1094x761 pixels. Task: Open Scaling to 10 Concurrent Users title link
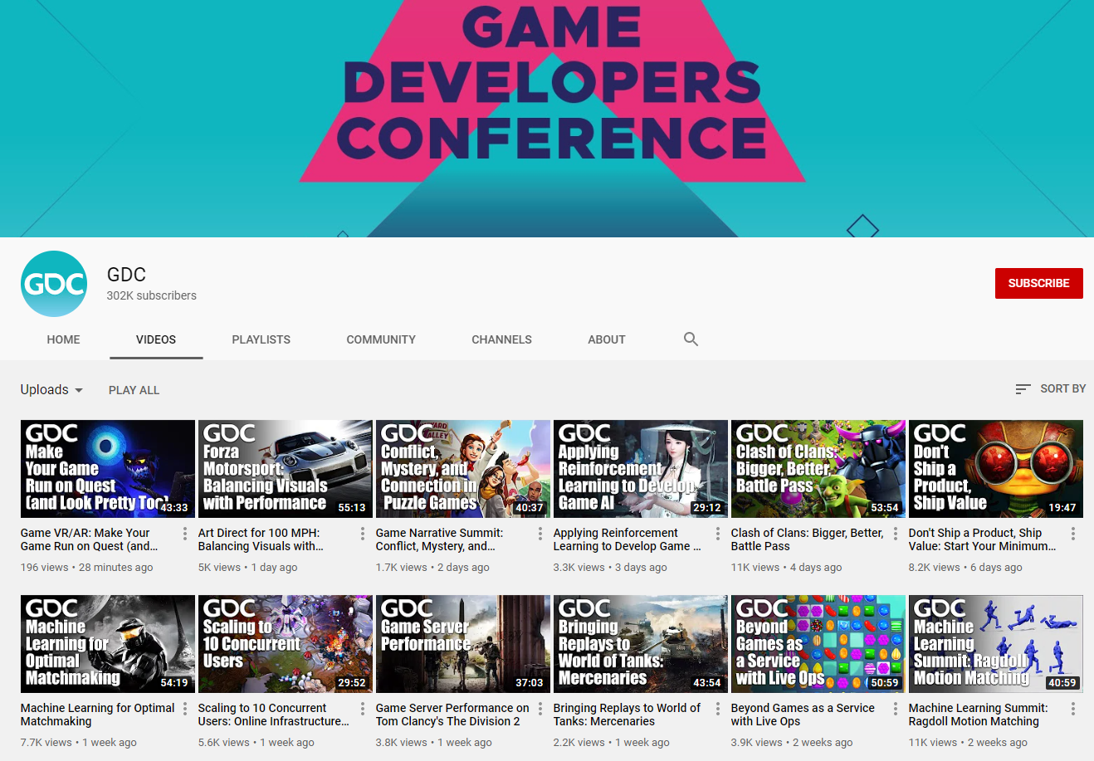point(274,715)
